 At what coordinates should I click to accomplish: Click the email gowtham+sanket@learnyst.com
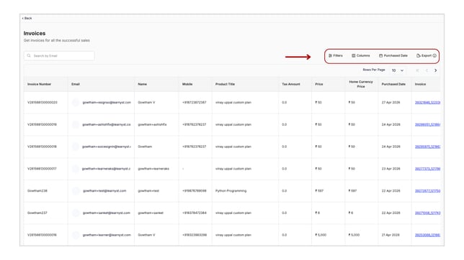coord(106,213)
